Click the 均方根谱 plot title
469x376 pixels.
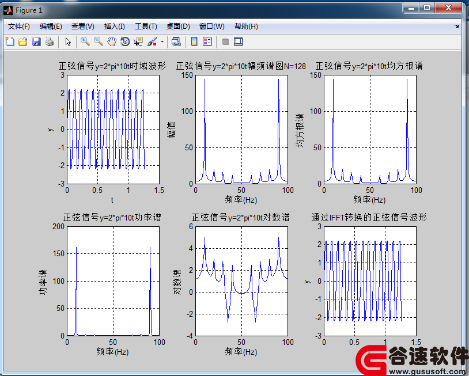tap(369, 66)
